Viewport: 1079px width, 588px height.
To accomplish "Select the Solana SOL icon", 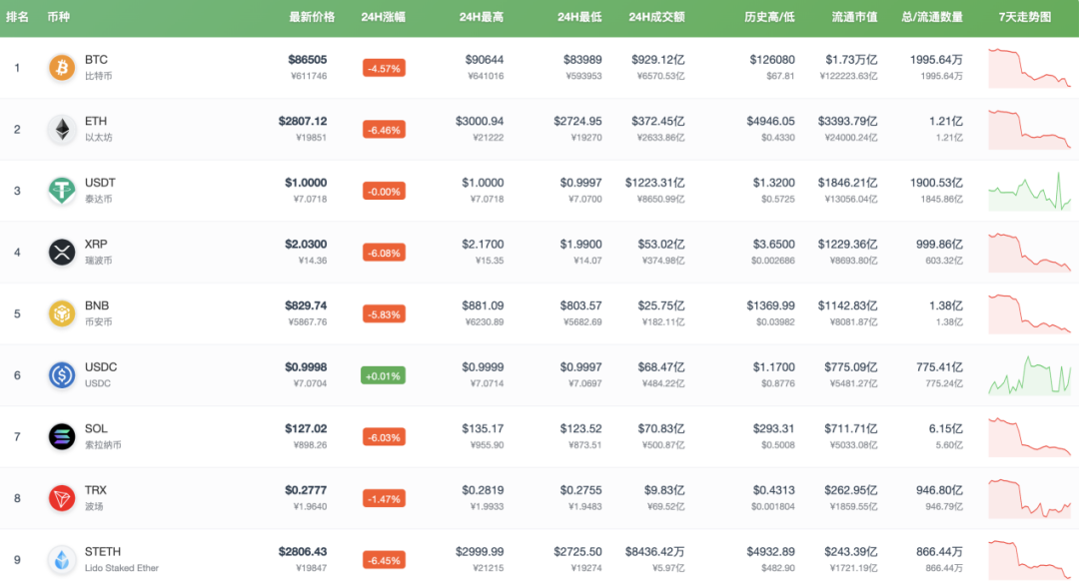I will click(x=62, y=436).
